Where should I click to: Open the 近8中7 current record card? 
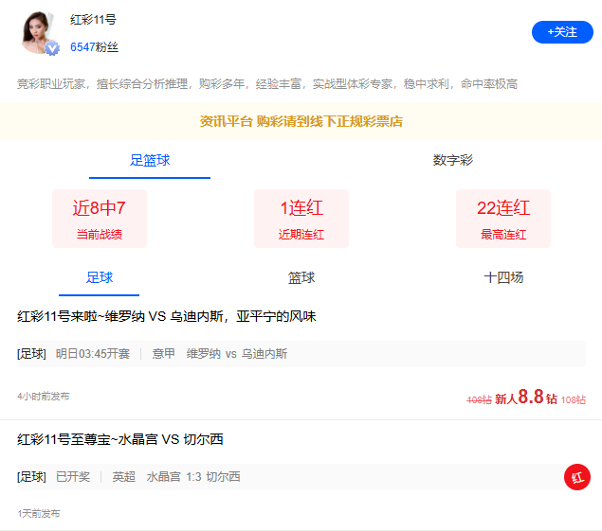[x=100, y=219]
